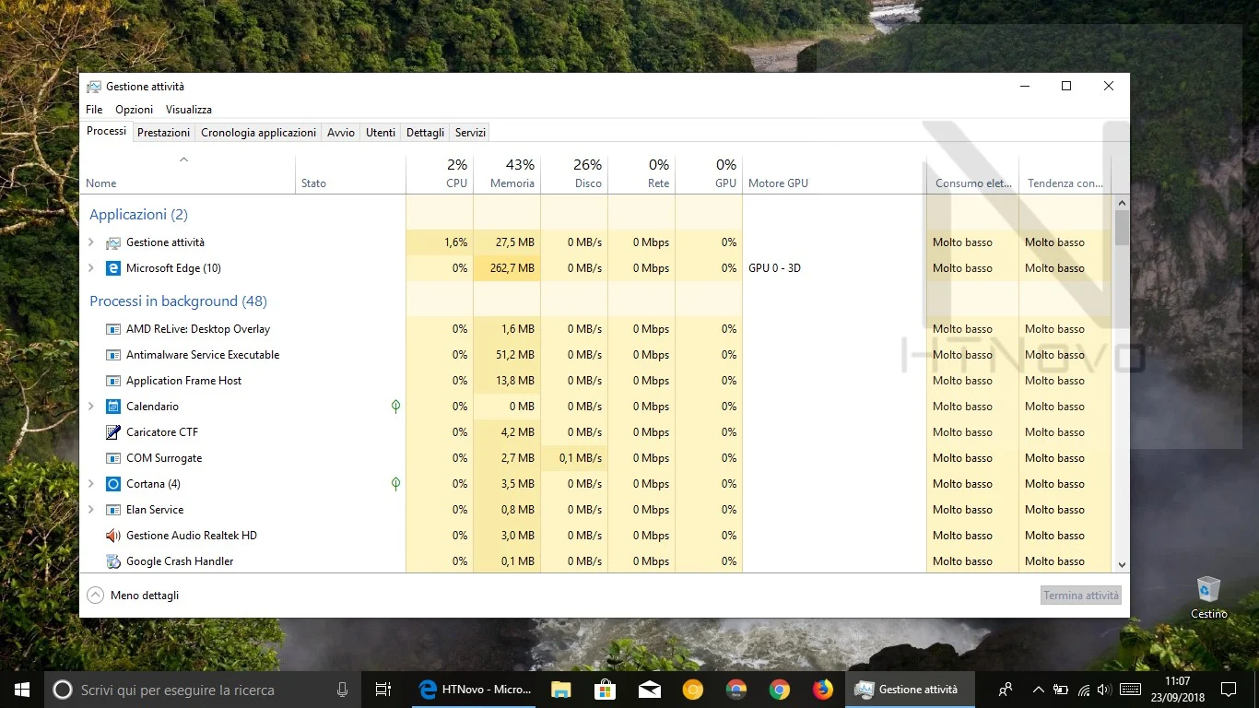Click the Cortana process icon
Viewport: 1259px width, 708px height.
[113, 484]
